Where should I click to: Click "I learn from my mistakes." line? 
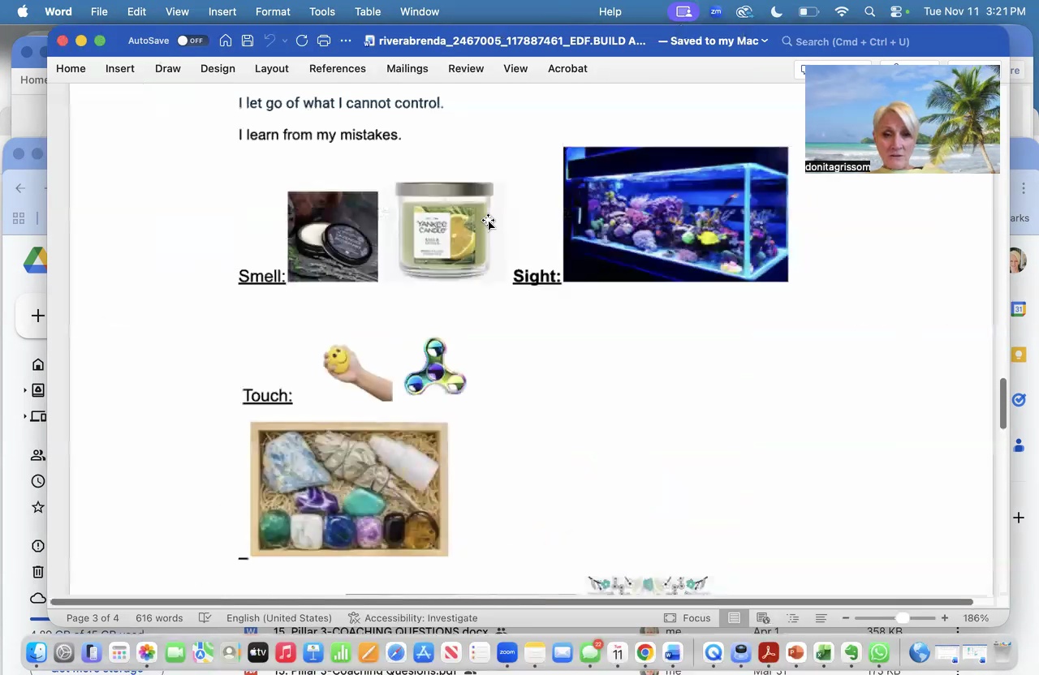(320, 135)
